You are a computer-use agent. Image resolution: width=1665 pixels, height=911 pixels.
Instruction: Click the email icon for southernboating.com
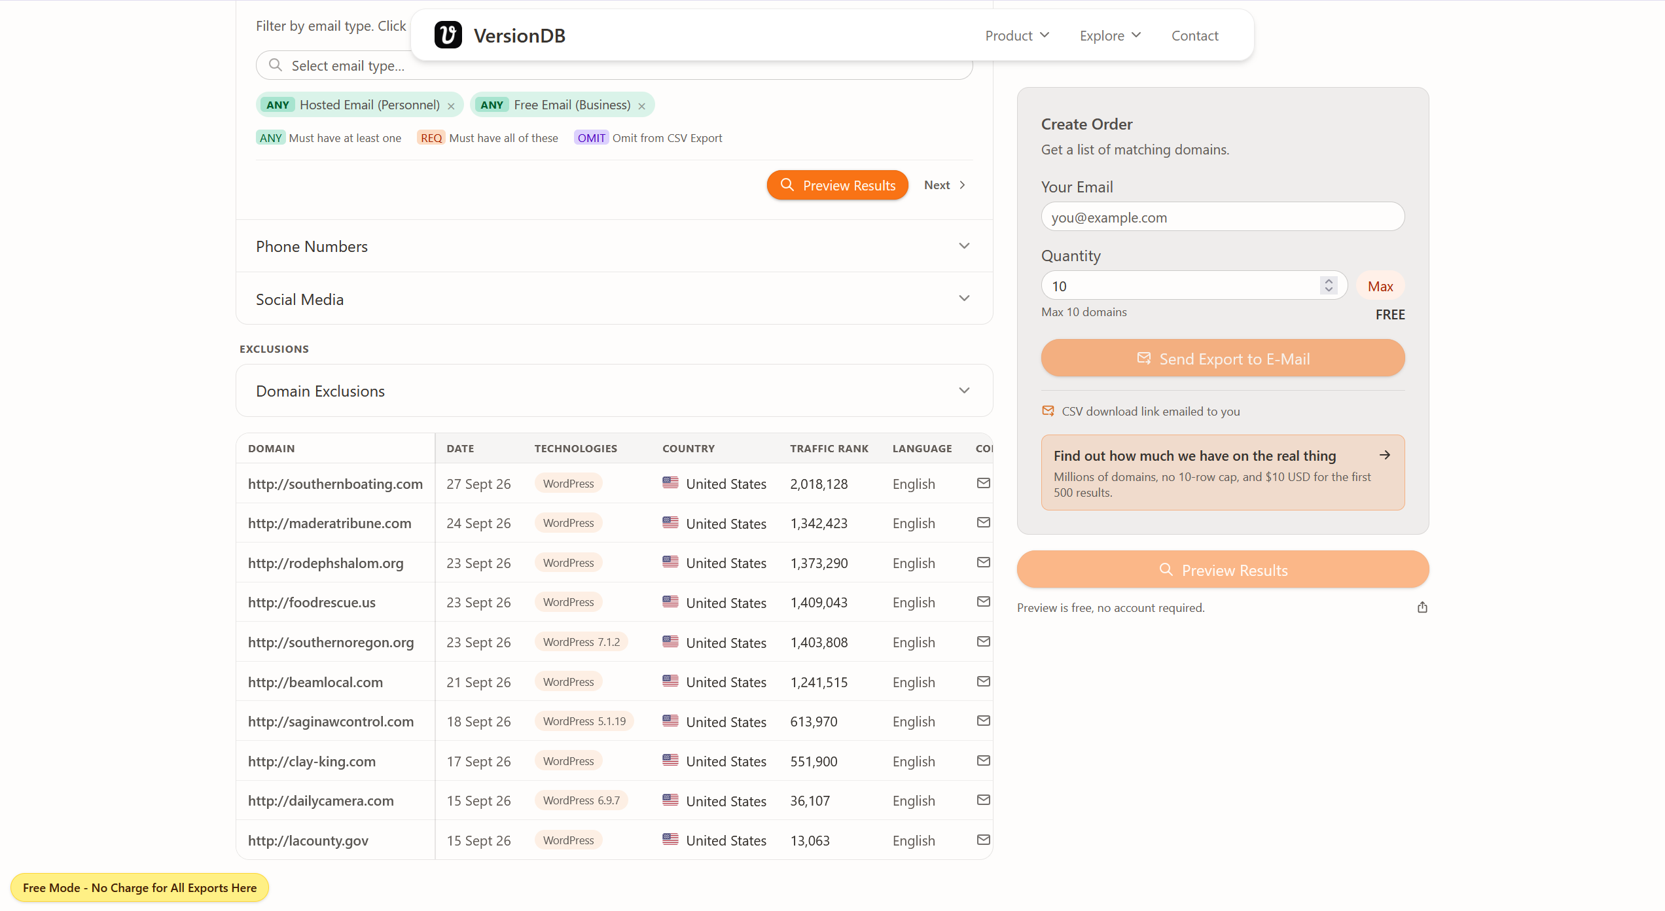click(983, 483)
